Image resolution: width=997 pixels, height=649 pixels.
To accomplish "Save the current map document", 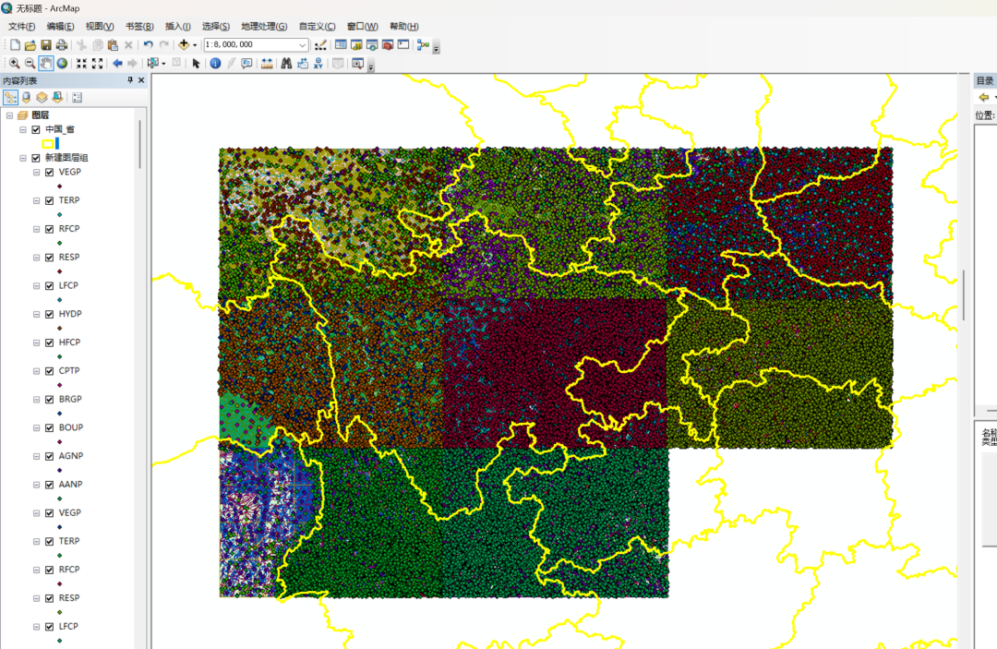I will click(46, 45).
